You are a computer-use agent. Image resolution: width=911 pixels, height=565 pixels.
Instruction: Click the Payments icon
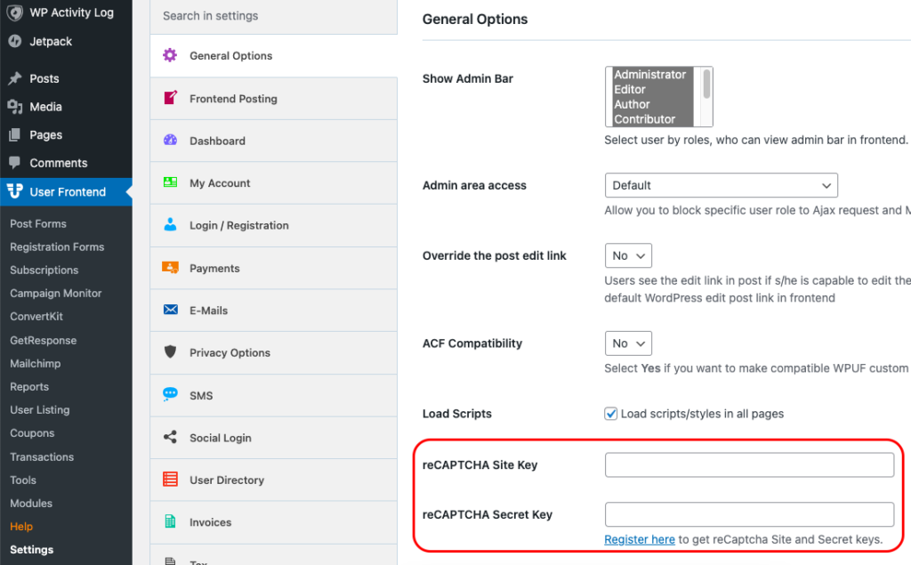click(x=170, y=268)
